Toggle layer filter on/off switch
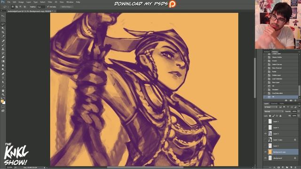 point(299,107)
